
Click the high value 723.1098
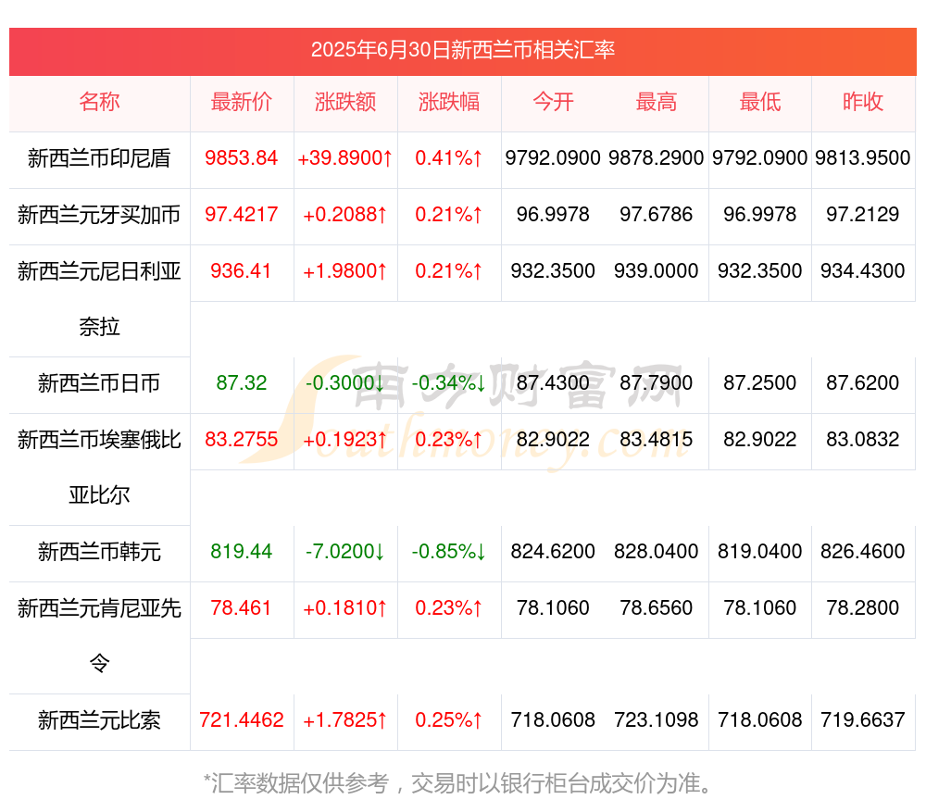coord(657,720)
